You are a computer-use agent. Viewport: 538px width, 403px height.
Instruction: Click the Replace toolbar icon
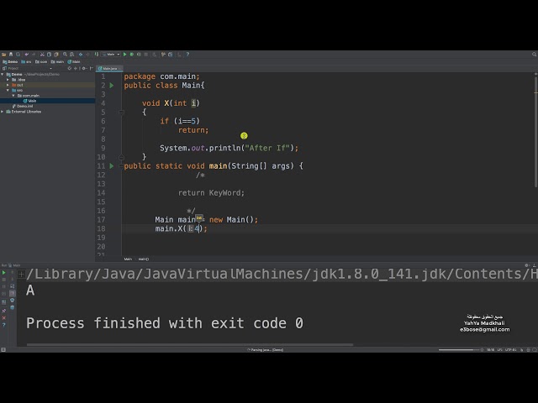click(x=71, y=55)
